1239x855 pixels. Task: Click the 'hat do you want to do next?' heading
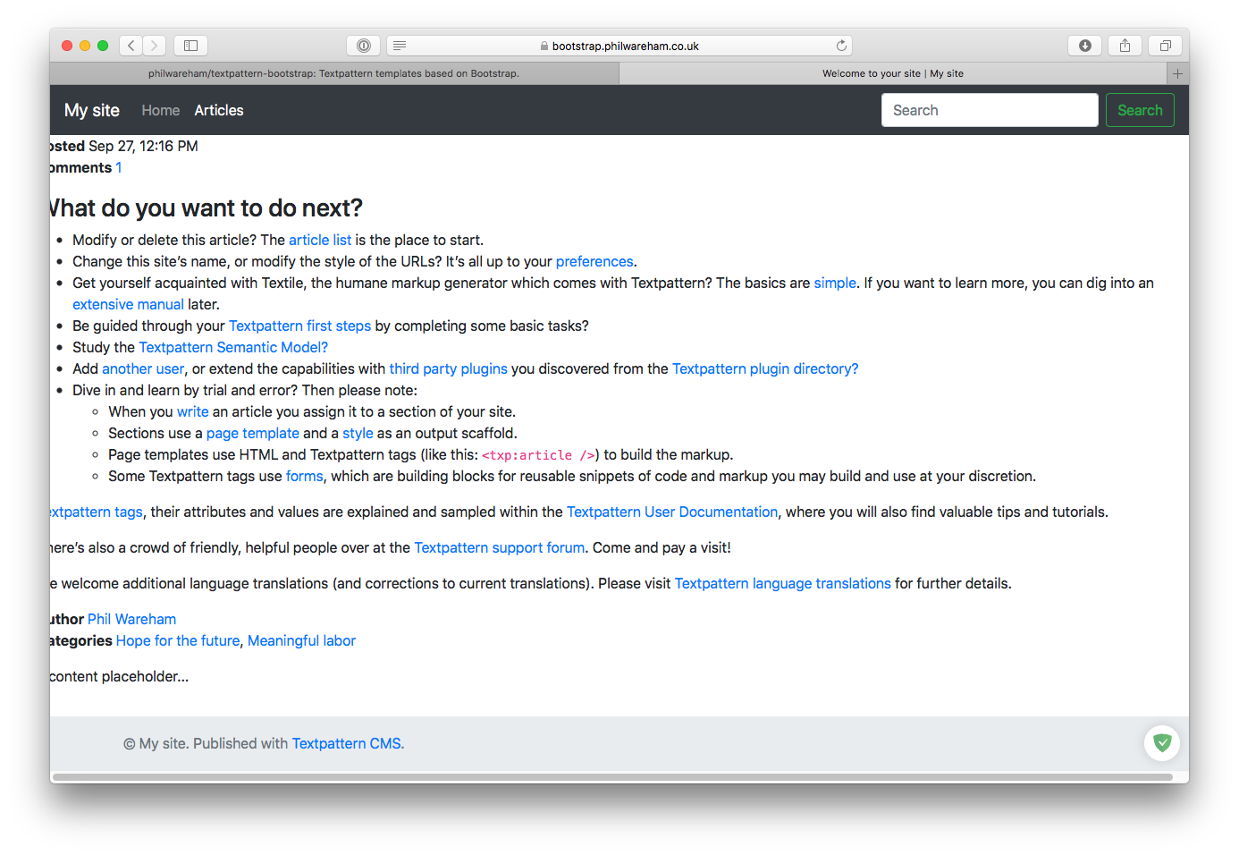coord(206,207)
